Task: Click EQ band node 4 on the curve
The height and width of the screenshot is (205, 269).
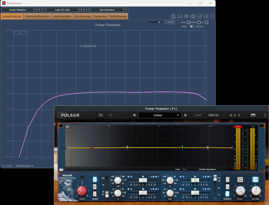Action: pyautogui.click(x=208, y=147)
